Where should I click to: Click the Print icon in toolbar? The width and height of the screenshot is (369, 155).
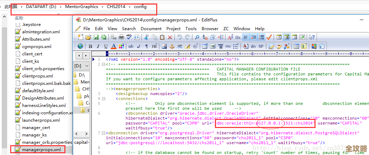[121, 37]
